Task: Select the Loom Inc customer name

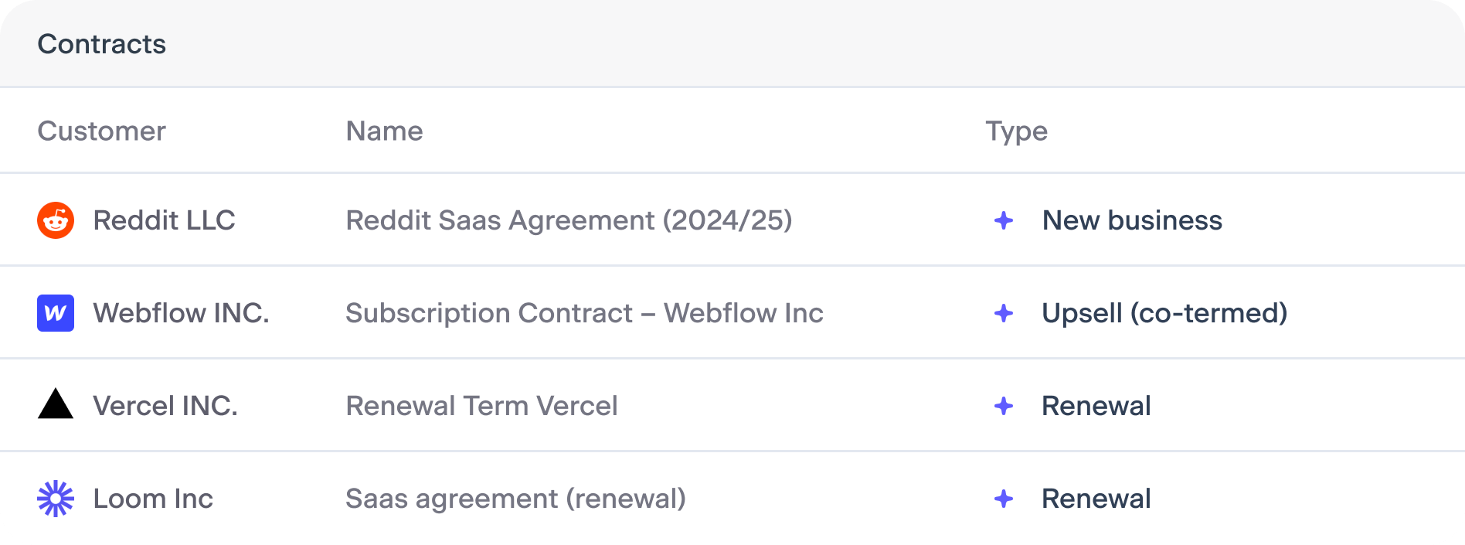Action: (153, 499)
